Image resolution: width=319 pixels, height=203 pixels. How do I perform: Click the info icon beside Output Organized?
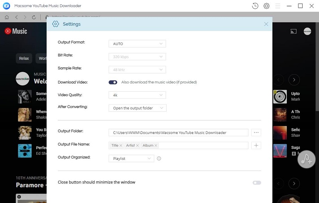click(x=159, y=158)
